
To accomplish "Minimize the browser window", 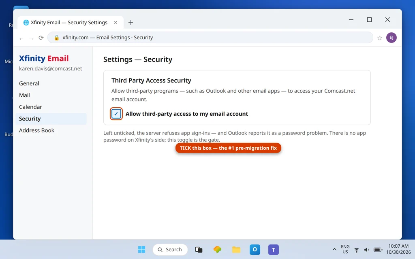I will pos(351,19).
